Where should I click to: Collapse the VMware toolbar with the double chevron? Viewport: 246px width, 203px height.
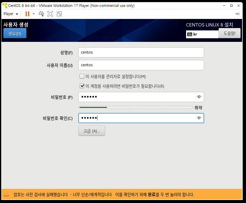tap(237, 14)
